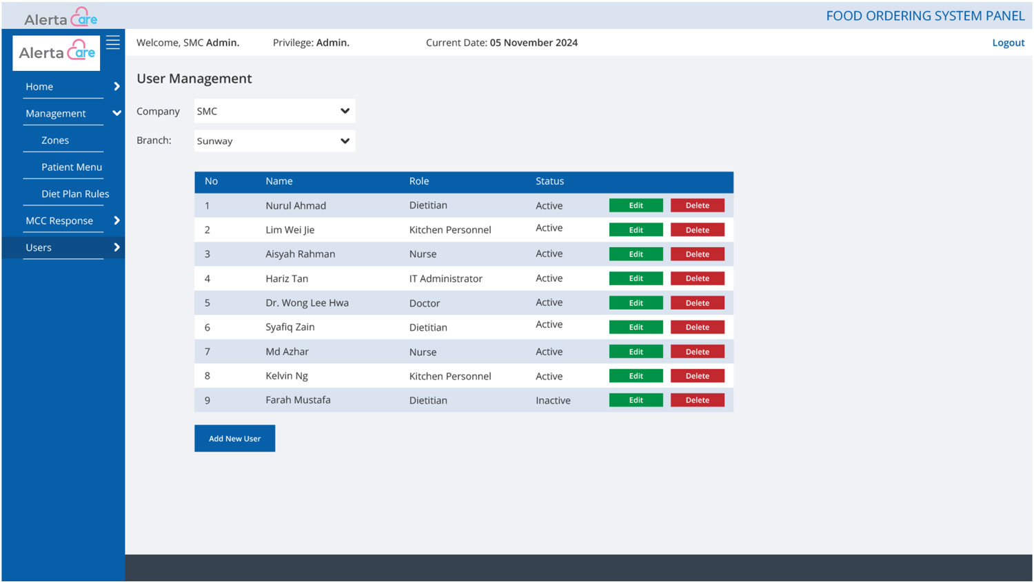Collapse the Management menu chevron
The width and height of the screenshot is (1034, 582).
click(x=116, y=114)
